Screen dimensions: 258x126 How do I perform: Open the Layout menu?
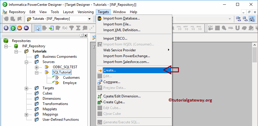coord(68,12)
